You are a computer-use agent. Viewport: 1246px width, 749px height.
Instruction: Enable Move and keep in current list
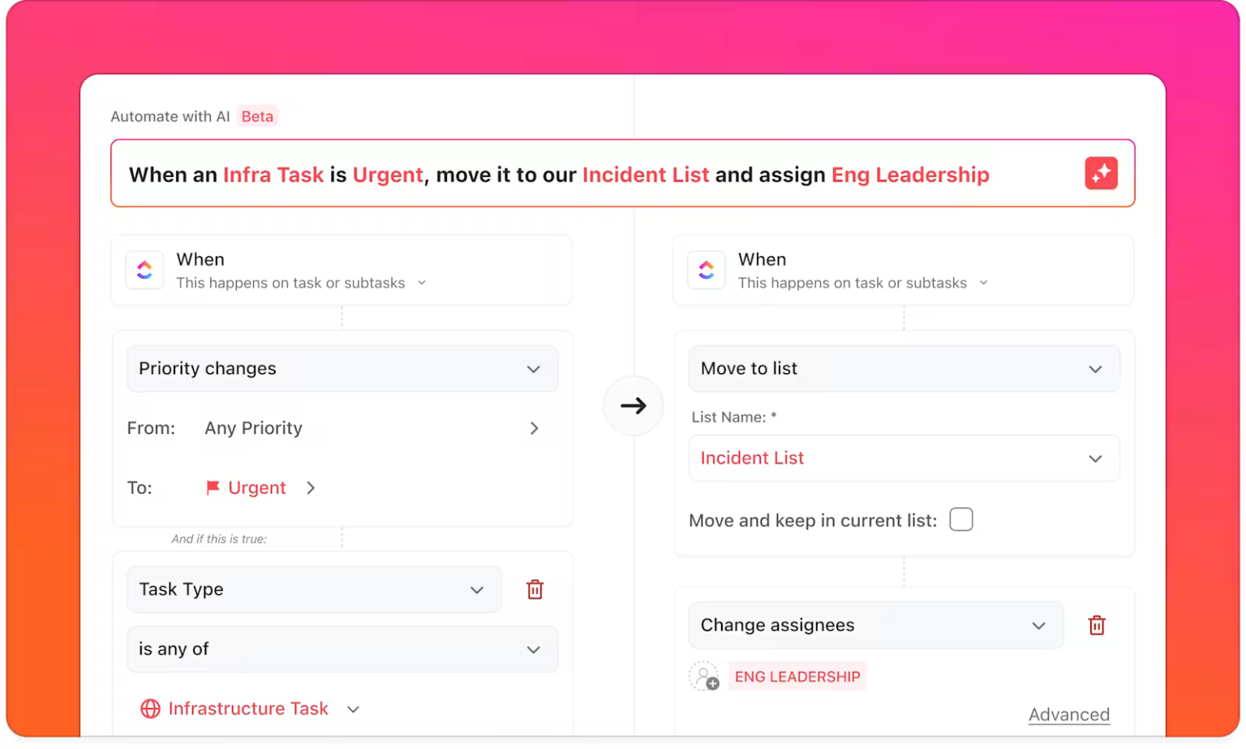[960, 519]
